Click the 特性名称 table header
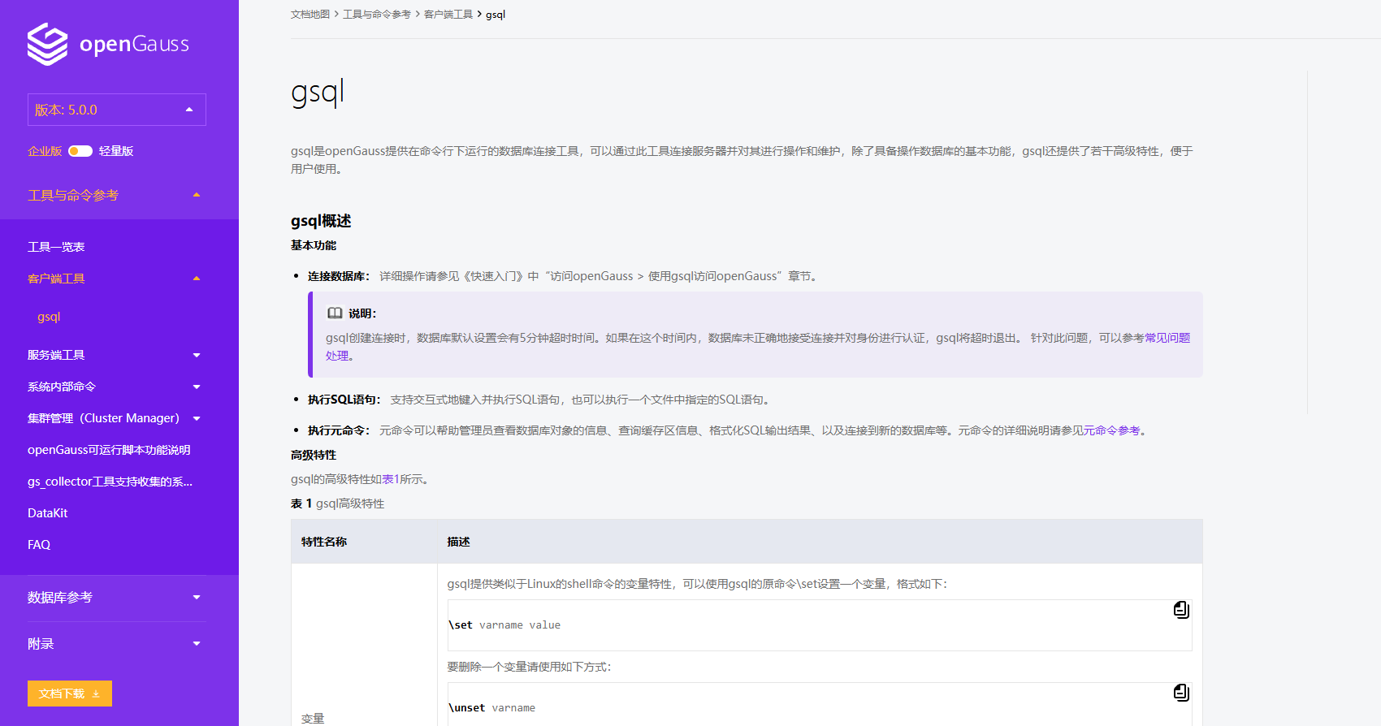This screenshot has width=1381, height=726. pos(324,542)
